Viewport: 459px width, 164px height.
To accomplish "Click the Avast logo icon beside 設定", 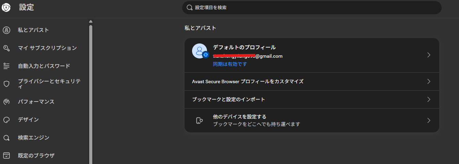I will click(x=6, y=7).
